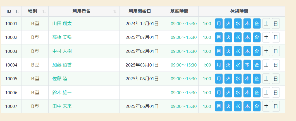Click 1:00 break time for ID 10004
Image resolution: width=296 pixels, height=121 pixels.
pos(207,65)
